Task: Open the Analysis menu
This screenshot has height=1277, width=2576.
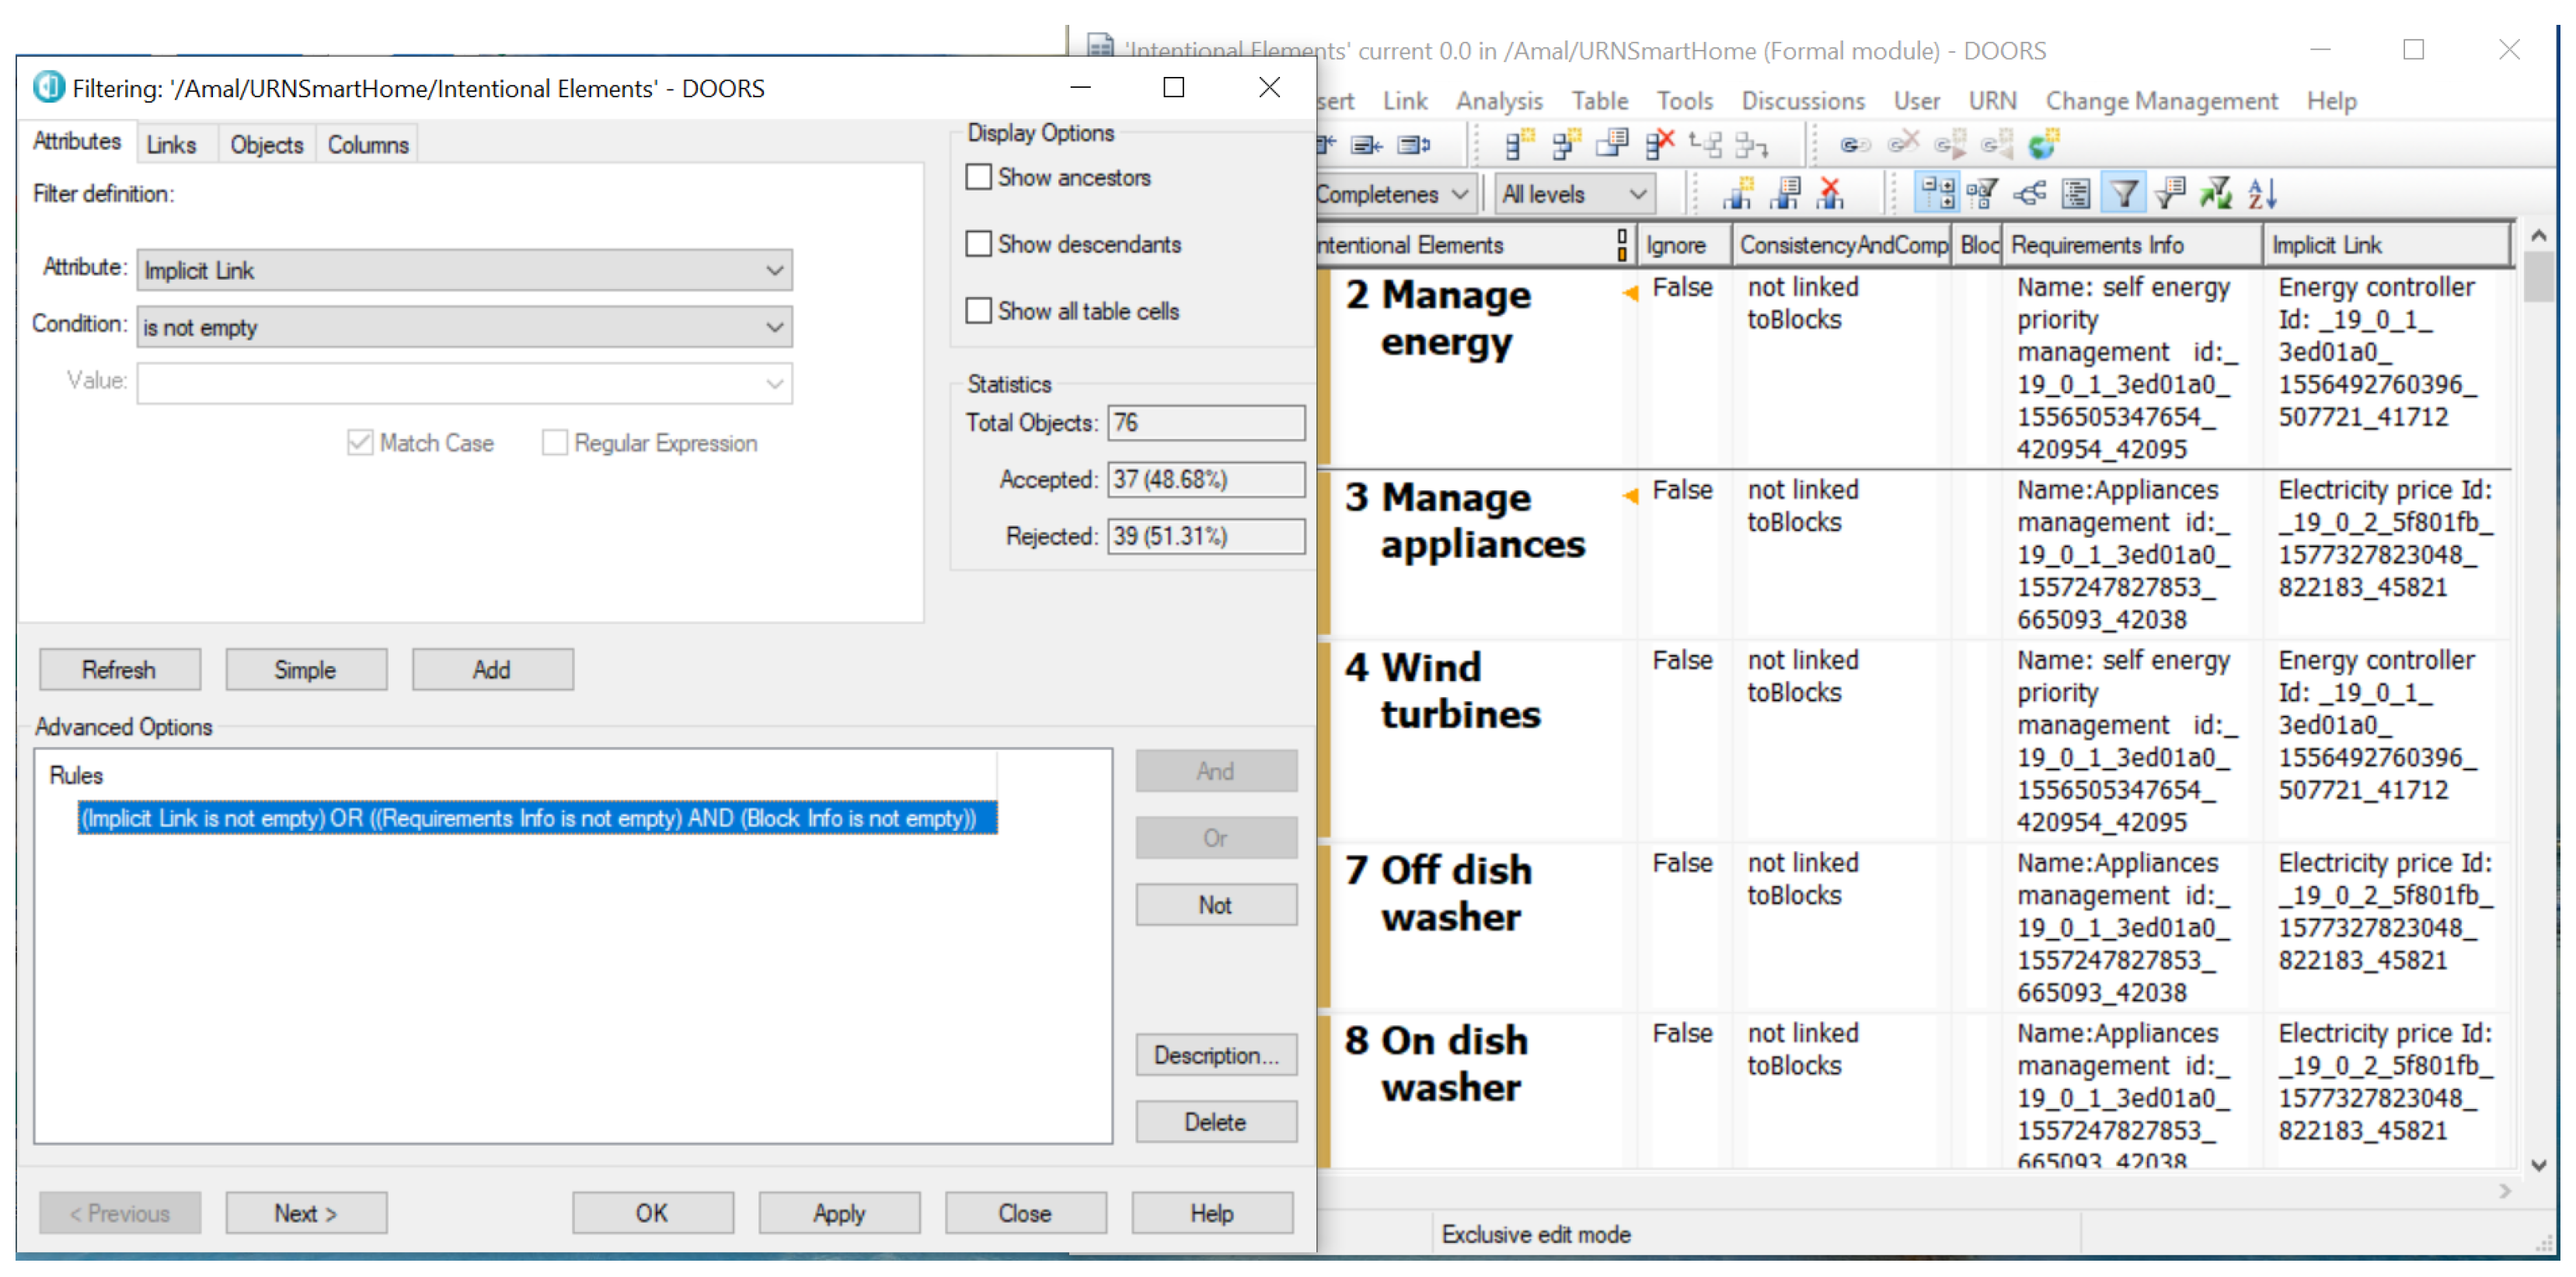Action: pos(1498,101)
